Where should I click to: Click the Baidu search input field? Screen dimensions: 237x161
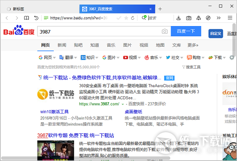click(x=99, y=31)
